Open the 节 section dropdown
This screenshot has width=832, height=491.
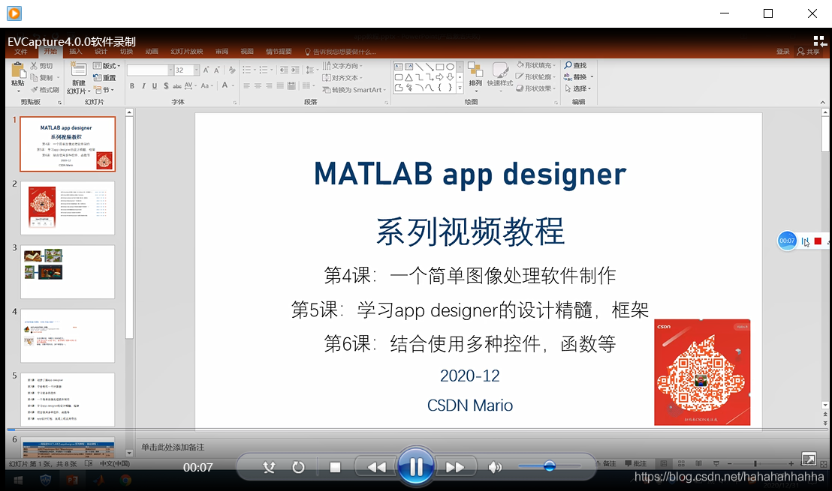point(104,89)
